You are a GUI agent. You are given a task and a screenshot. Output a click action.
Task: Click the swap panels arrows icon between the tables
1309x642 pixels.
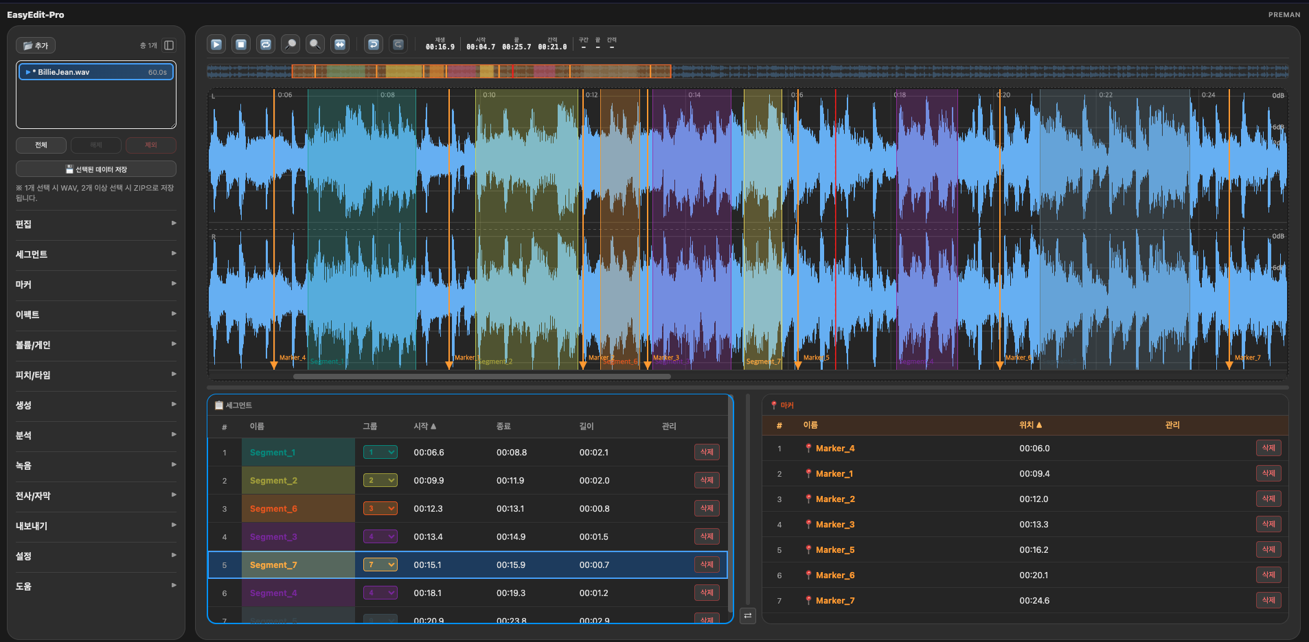[x=748, y=616]
